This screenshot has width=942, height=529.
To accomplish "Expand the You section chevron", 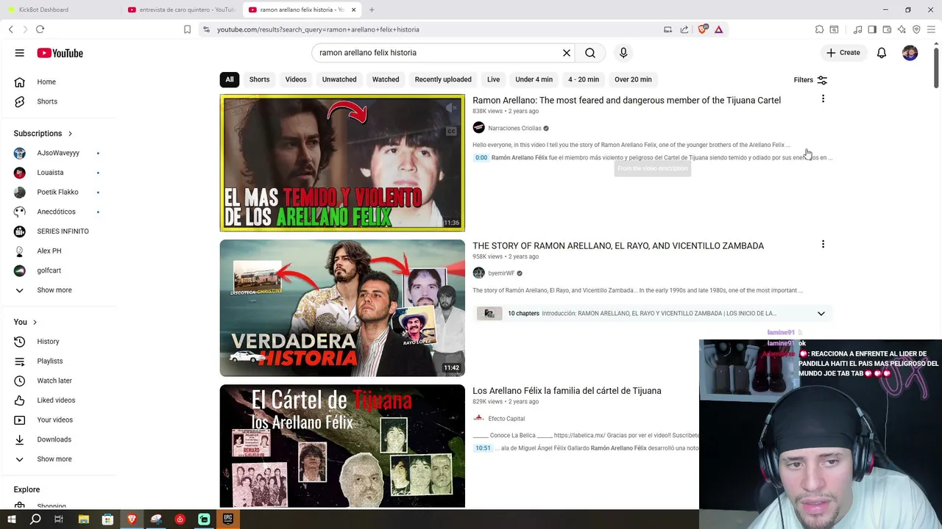I will tap(35, 322).
